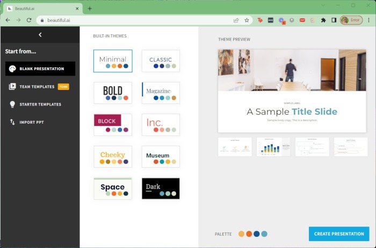Go back with the browser back arrow
This screenshot has width=376, height=248.
[8, 20]
